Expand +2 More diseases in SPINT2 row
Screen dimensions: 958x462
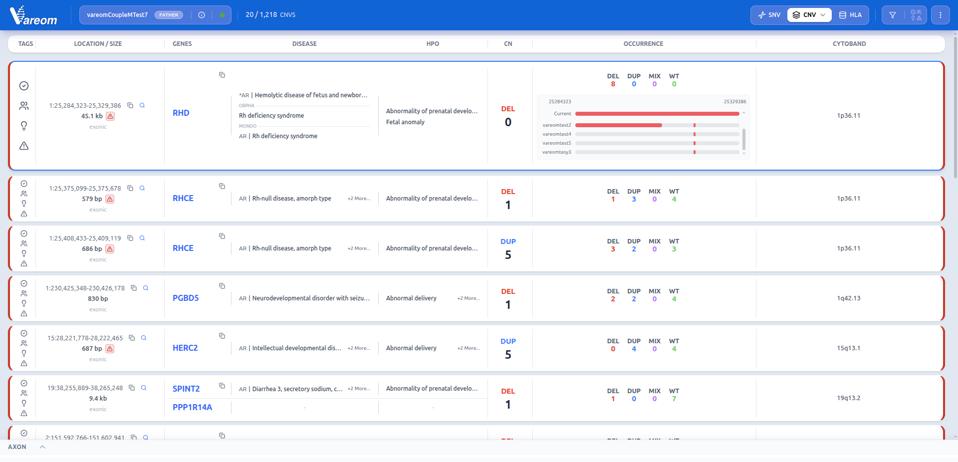pos(359,389)
